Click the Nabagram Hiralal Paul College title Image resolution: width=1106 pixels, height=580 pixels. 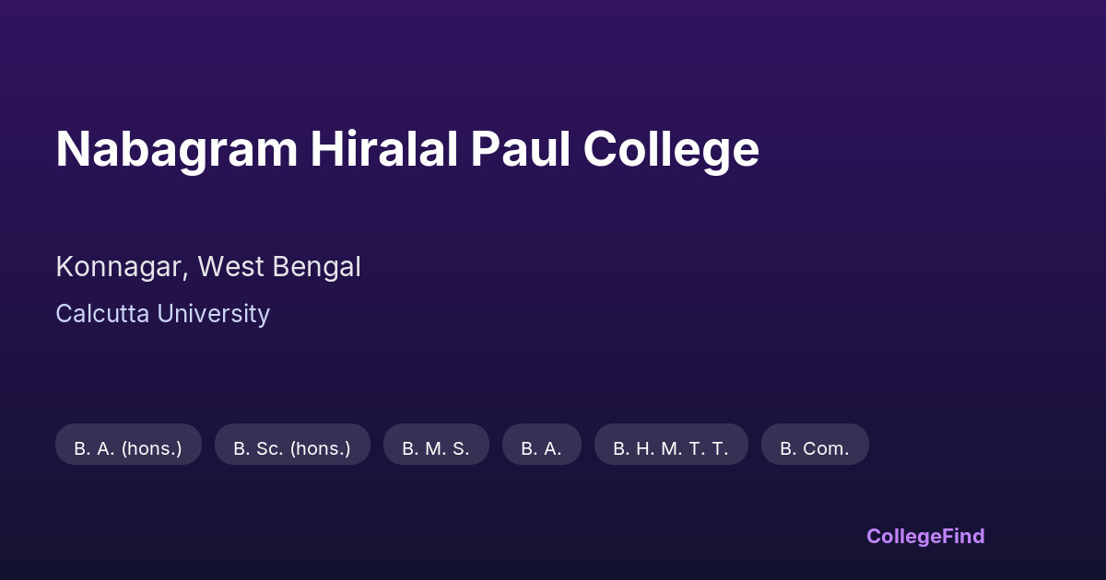[x=407, y=149]
